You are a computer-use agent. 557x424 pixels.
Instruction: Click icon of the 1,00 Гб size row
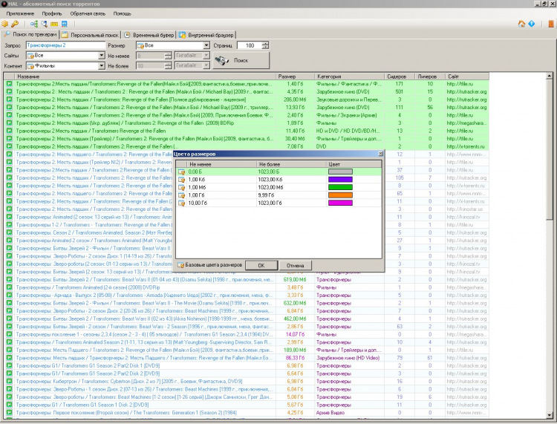(x=182, y=195)
